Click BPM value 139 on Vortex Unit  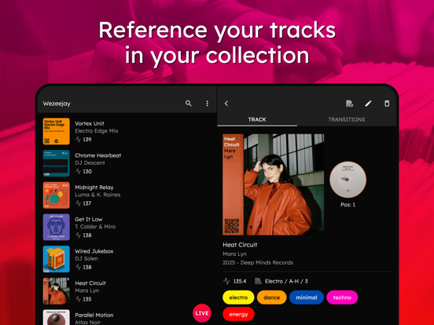click(87, 140)
